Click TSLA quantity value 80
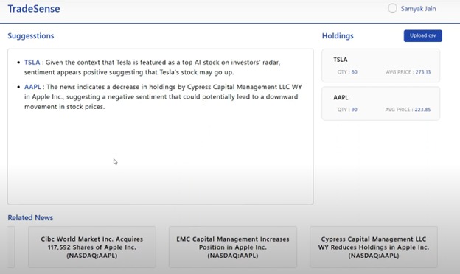Image resolution: width=460 pixels, height=274 pixels. click(354, 72)
